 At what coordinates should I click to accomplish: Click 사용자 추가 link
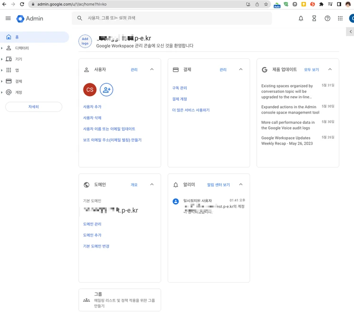coord(92,107)
